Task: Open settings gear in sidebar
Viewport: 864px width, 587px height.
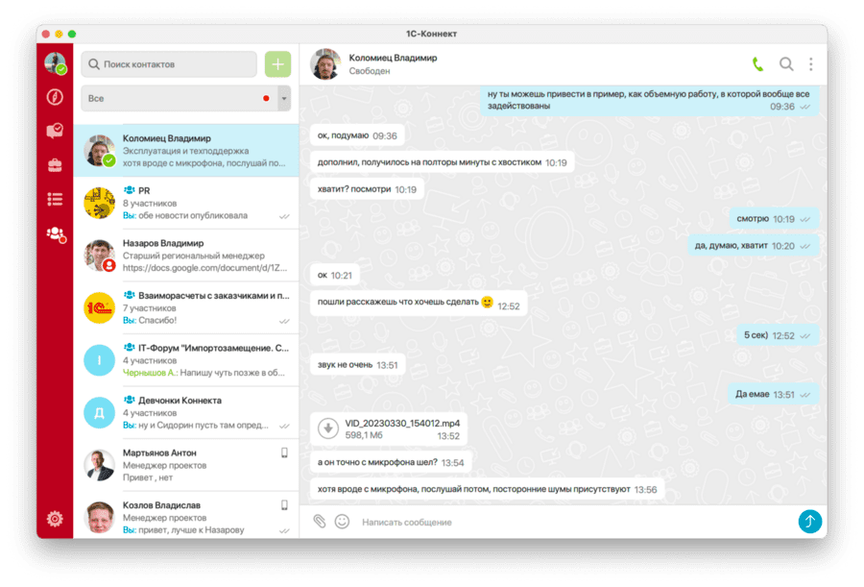Action: 55,519
